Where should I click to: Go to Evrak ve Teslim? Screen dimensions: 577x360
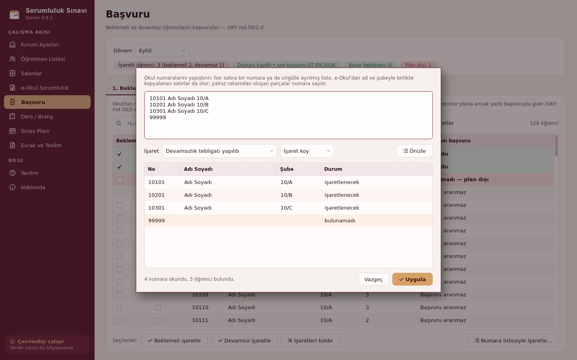click(47, 145)
